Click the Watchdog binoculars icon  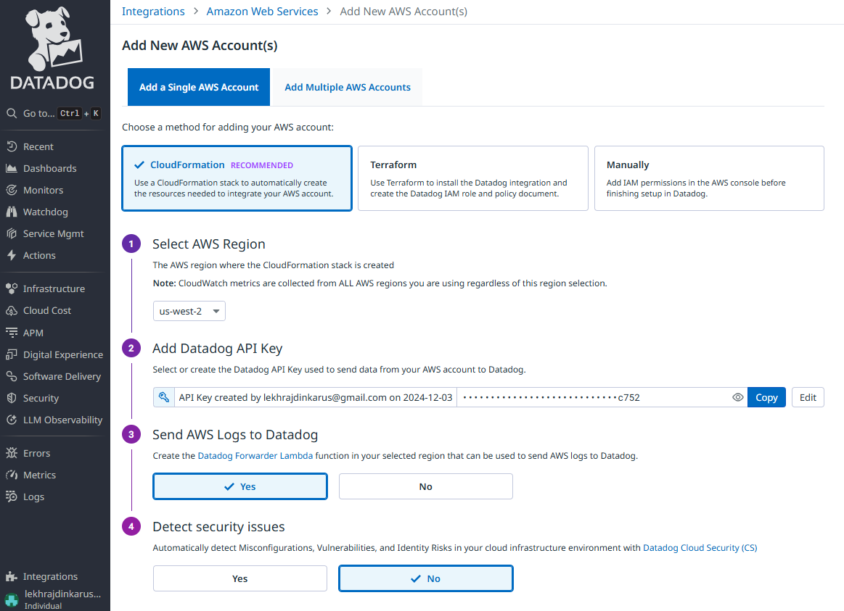click(x=12, y=212)
